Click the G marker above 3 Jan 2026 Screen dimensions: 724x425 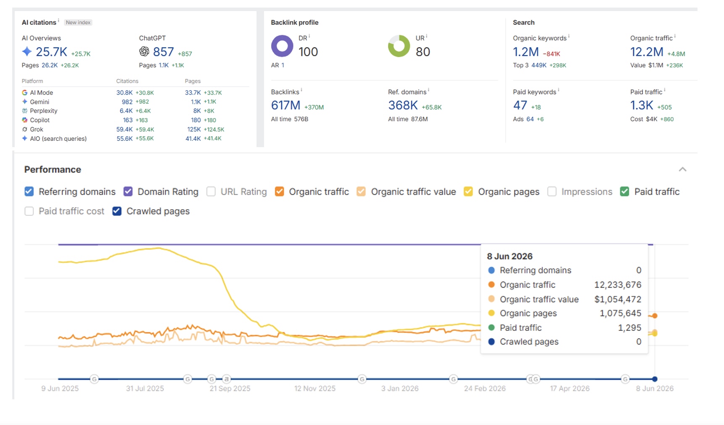click(x=362, y=379)
